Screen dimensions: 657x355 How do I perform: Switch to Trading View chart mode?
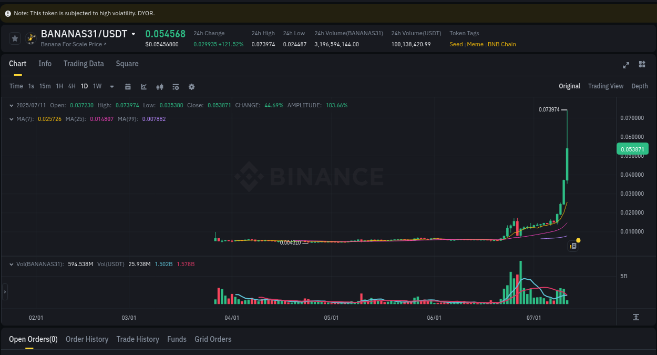tap(605, 86)
